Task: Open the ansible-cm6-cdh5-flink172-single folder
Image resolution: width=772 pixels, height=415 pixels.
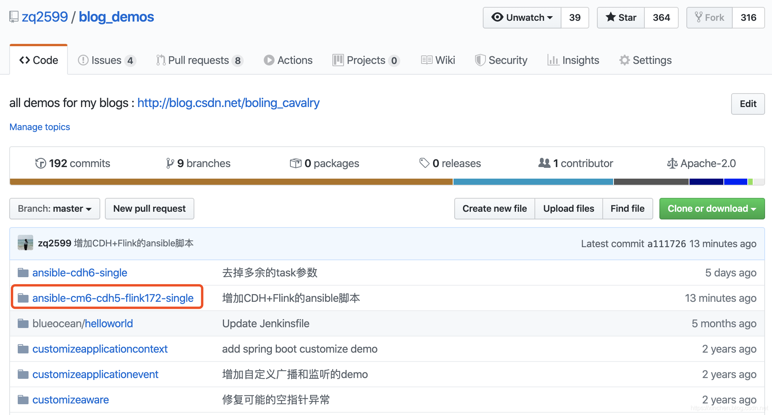Action: pyautogui.click(x=113, y=298)
